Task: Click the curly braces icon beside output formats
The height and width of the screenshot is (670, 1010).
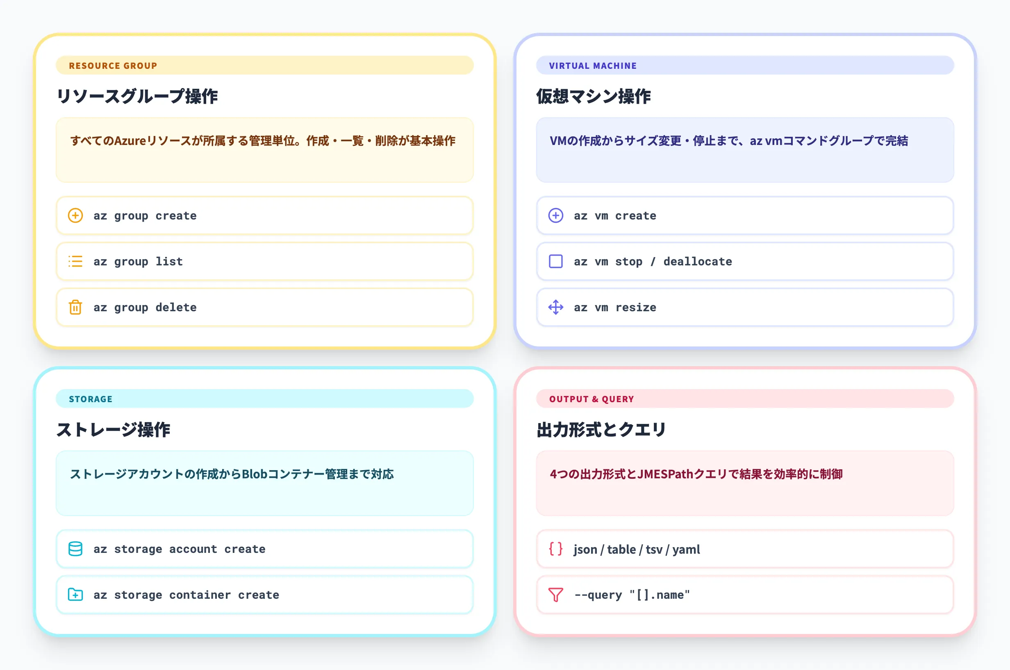Action: [x=556, y=549]
